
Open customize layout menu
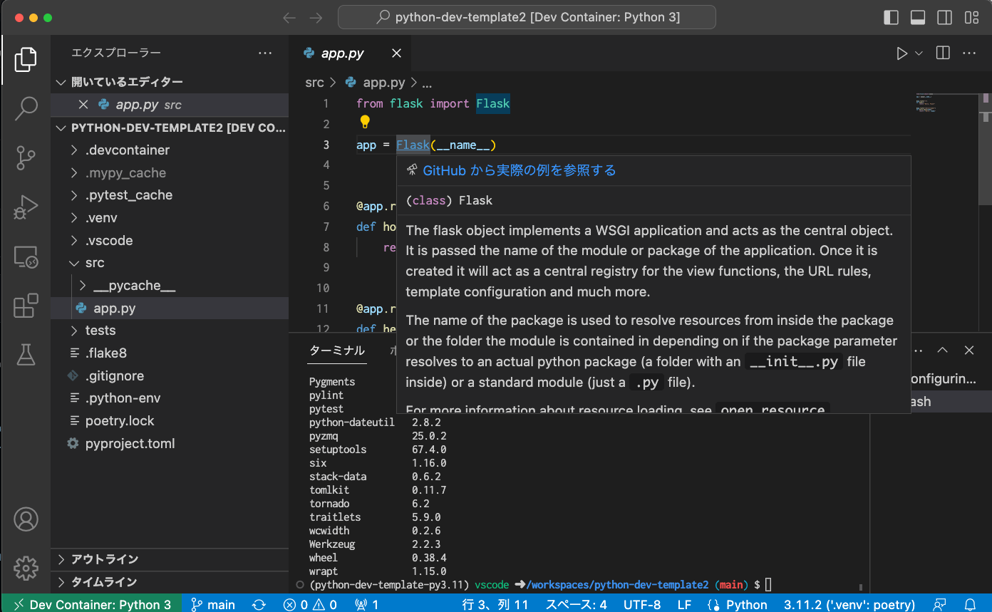[x=971, y=18]
